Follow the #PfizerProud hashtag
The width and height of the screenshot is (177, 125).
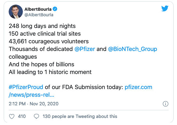[x=26, y=87]
